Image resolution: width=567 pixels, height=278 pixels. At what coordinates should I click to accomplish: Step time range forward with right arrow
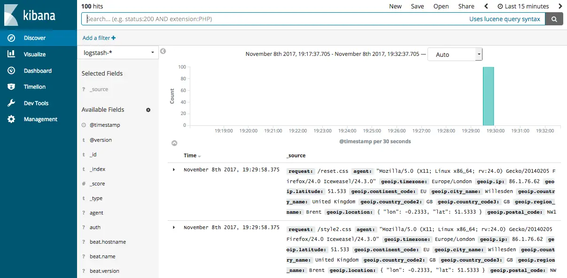click(560, 6)
